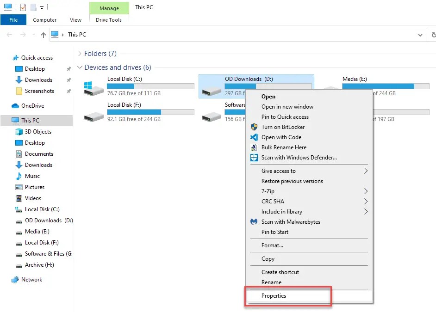This screenshot has width=436, height=312.
Task: Expand the Folders (7) section
Action: click(80, 54)
